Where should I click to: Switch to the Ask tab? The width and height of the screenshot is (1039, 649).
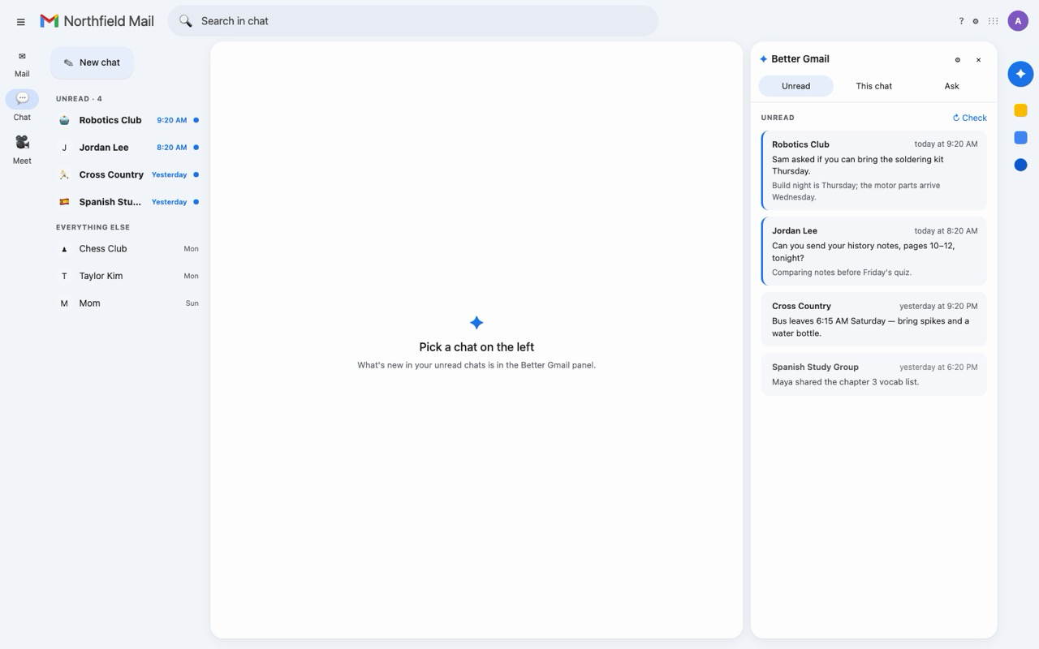point(951,86)
